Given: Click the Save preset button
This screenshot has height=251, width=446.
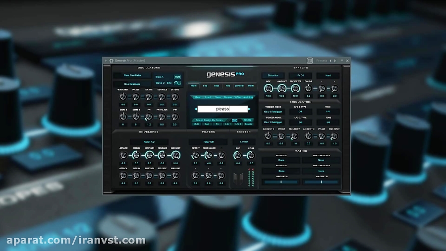Looking at the screenshot, I should 218,97.
